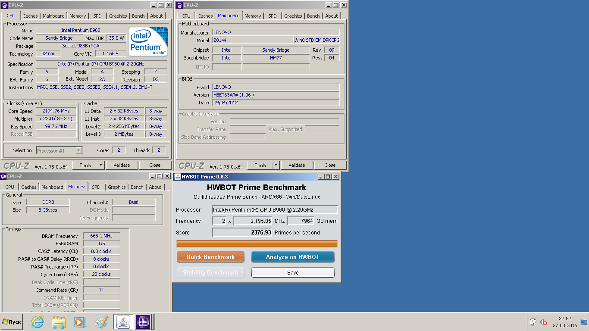Click Max TDP value 35.0 W

[116, 38]
